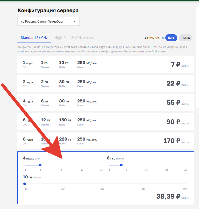199x209 pixels.
Task: Set CPU slider to 8 mark
Action: 61,165
